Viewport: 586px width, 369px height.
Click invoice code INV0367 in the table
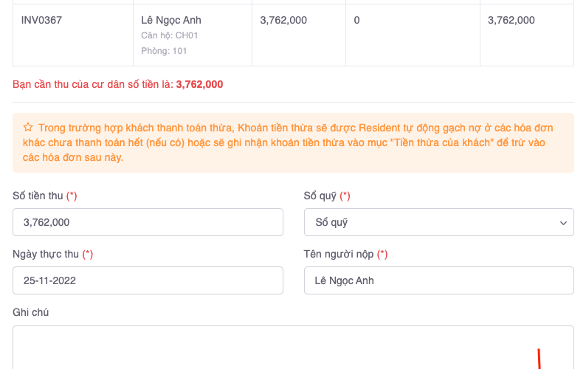(41, 20)
